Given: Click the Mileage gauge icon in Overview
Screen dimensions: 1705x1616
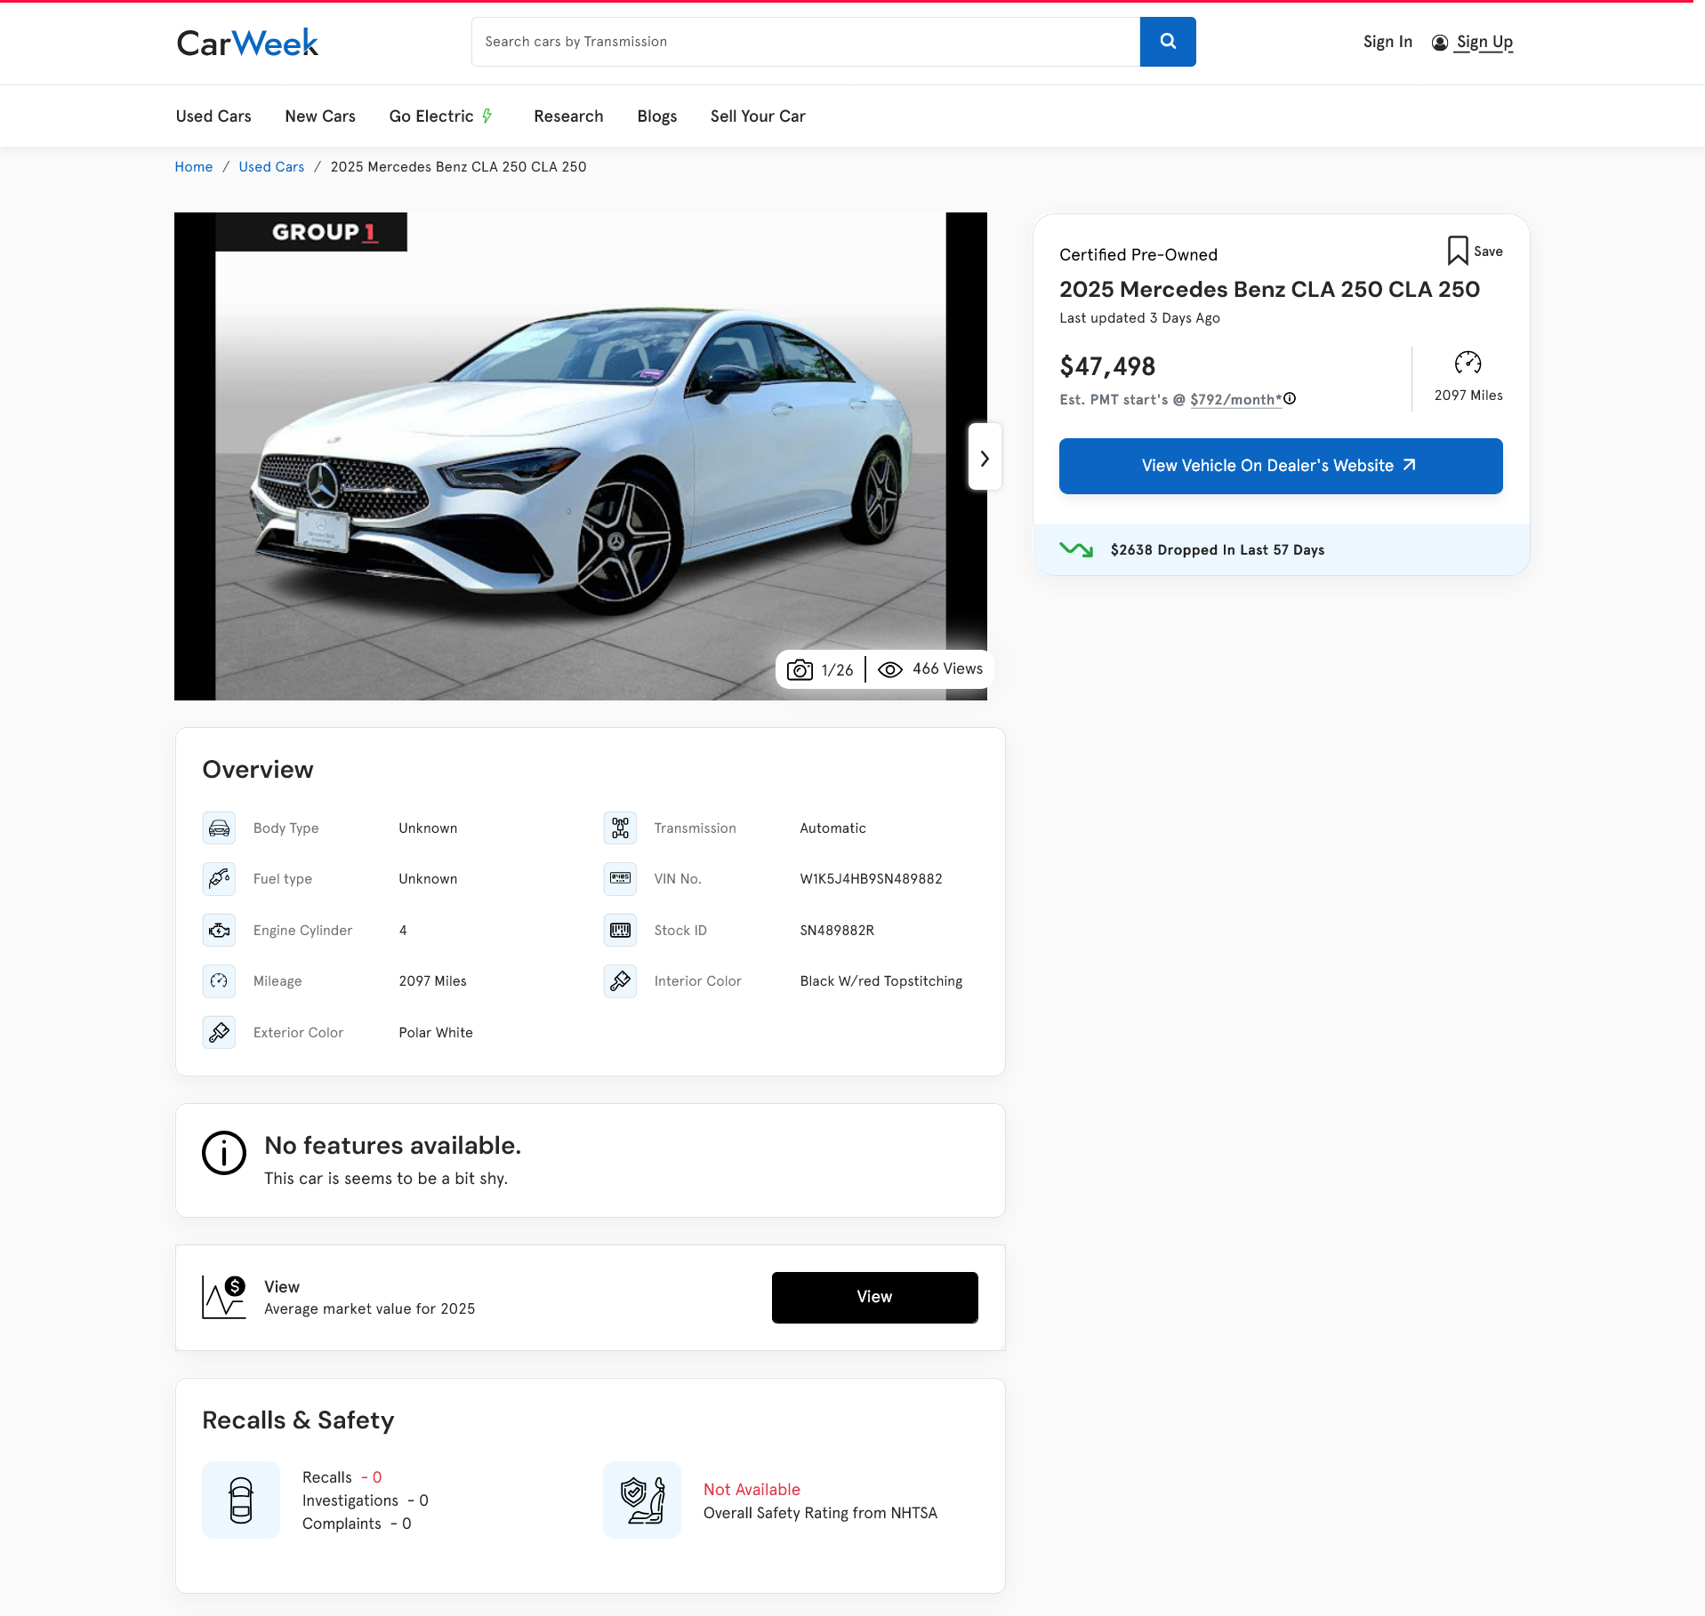Looking at the screenshot, I should click(x=219, y=981).
